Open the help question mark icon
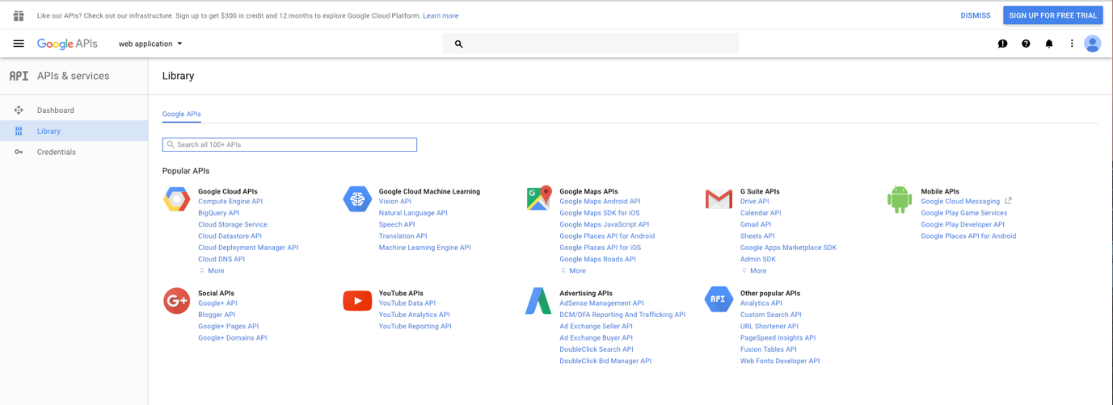Screen dimensions: 1113x405 point(1026,44)
